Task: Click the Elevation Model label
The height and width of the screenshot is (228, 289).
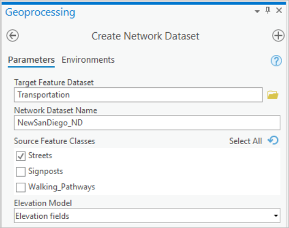Action: click(43, 203)
